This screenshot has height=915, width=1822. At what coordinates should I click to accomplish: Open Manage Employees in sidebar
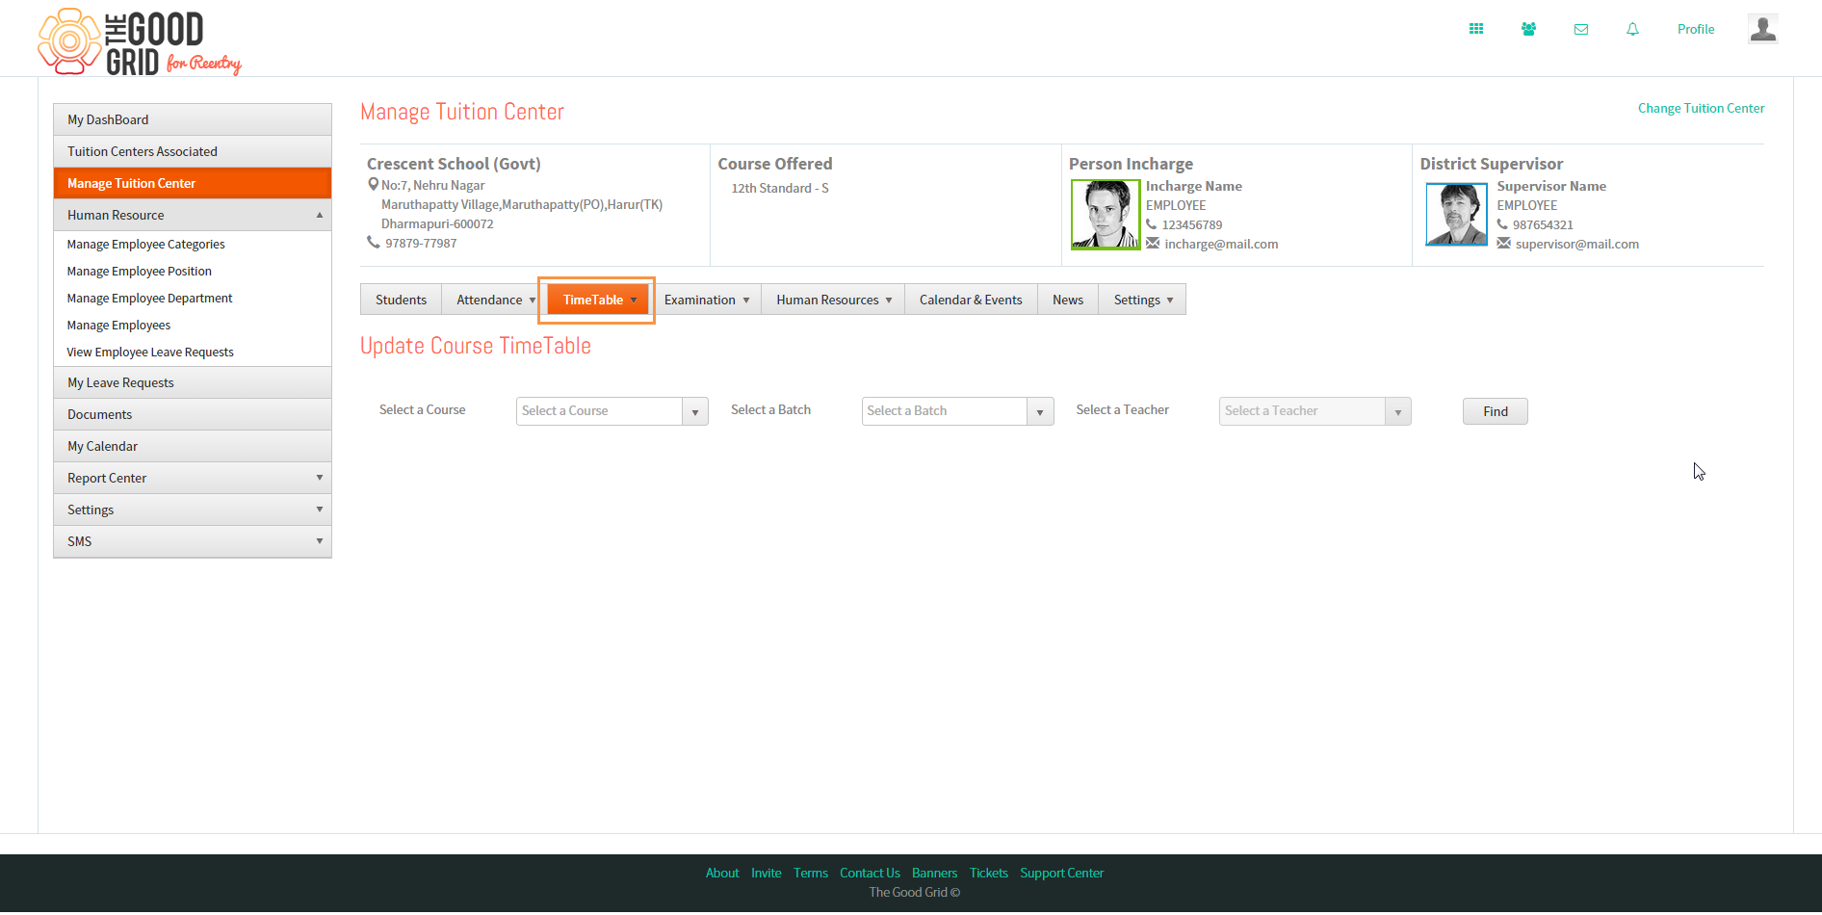118,326
